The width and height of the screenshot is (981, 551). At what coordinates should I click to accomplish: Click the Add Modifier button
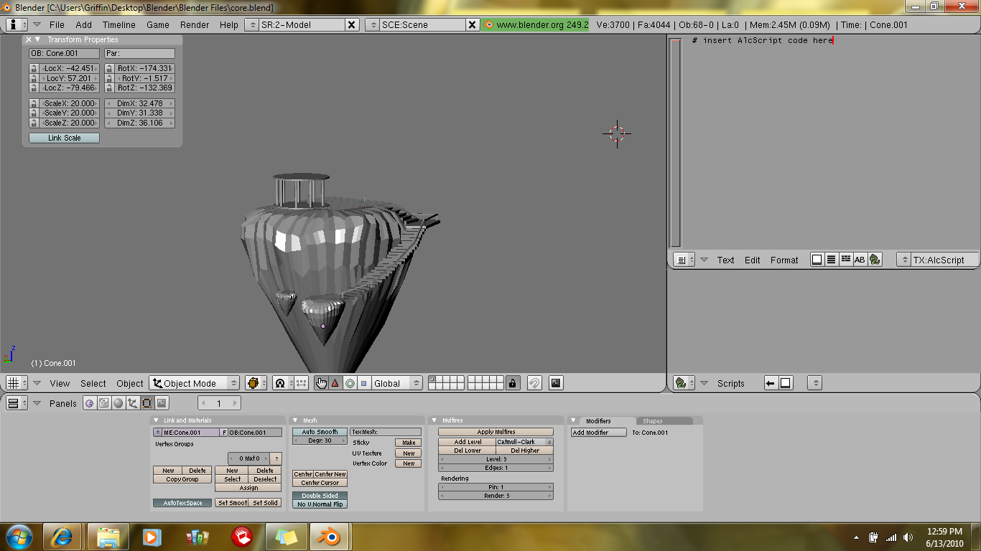[599, 433]
